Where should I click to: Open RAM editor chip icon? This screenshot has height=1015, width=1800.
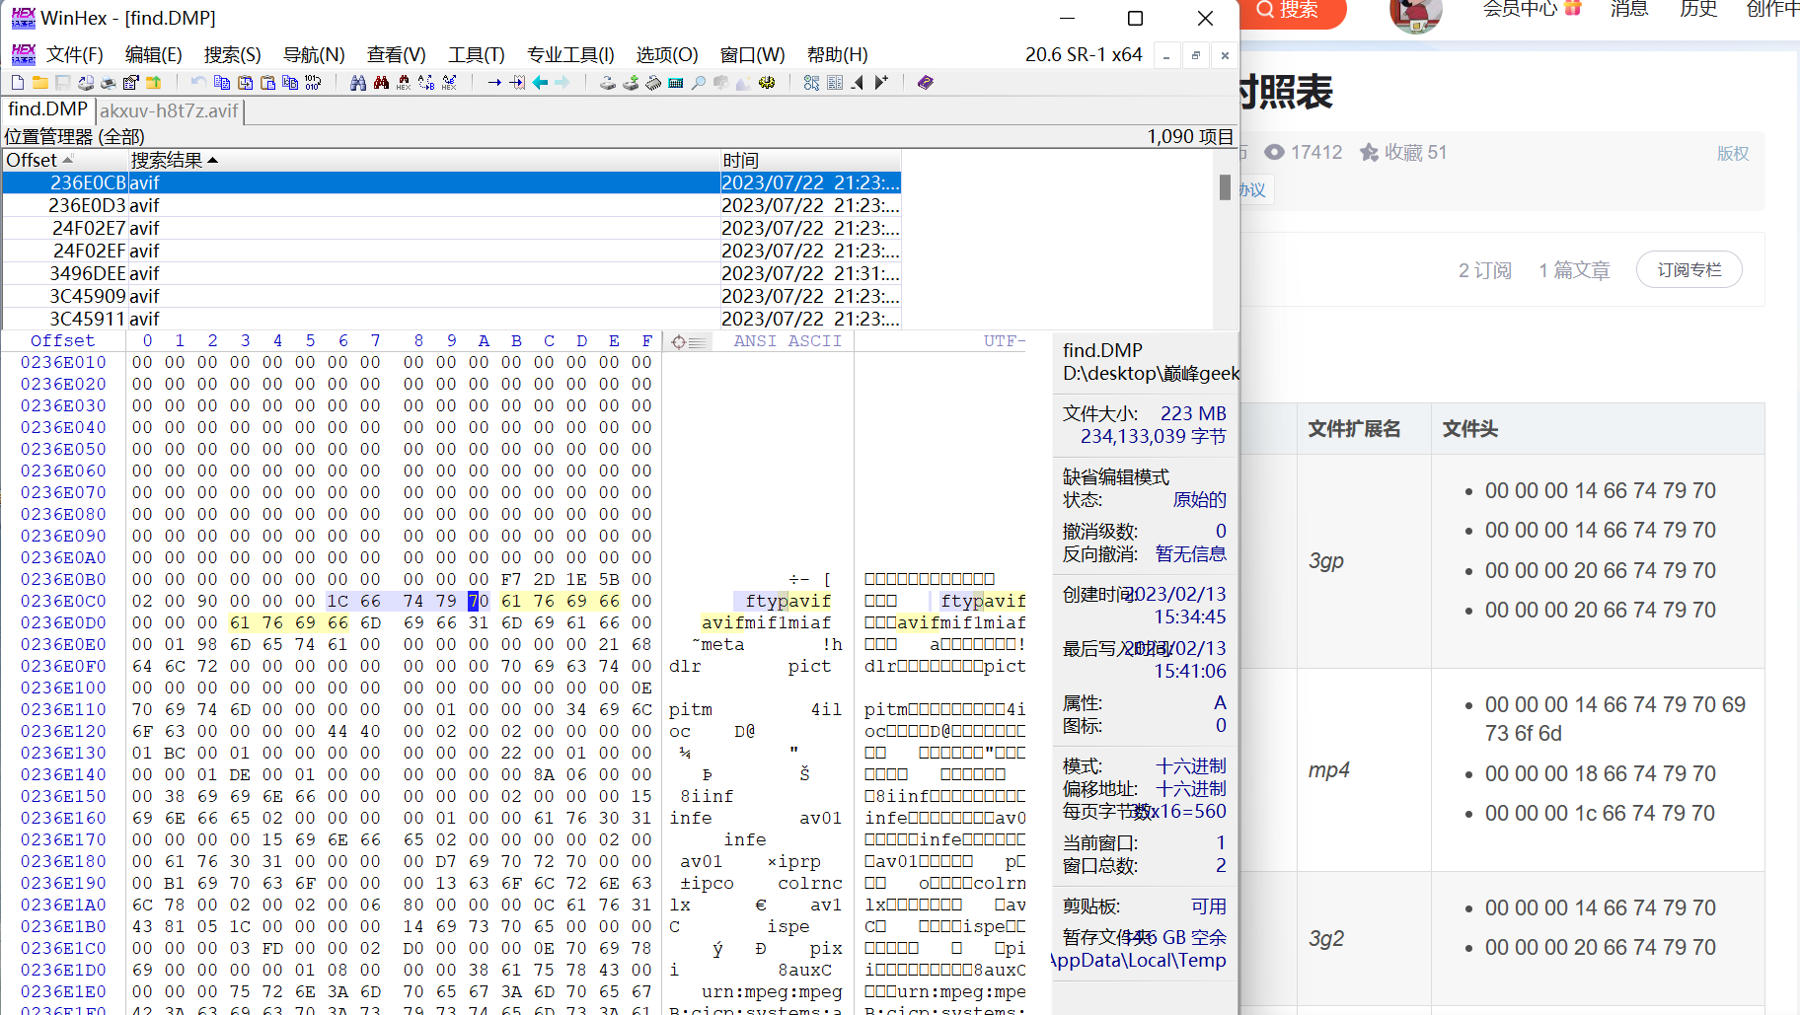(x=653, y=83)
